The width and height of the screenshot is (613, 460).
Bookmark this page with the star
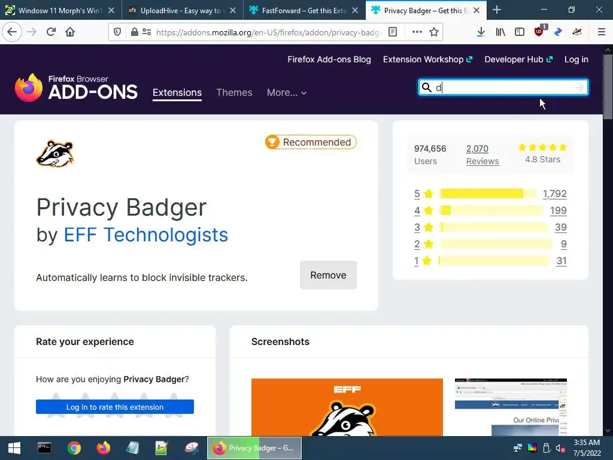(434, 32)
